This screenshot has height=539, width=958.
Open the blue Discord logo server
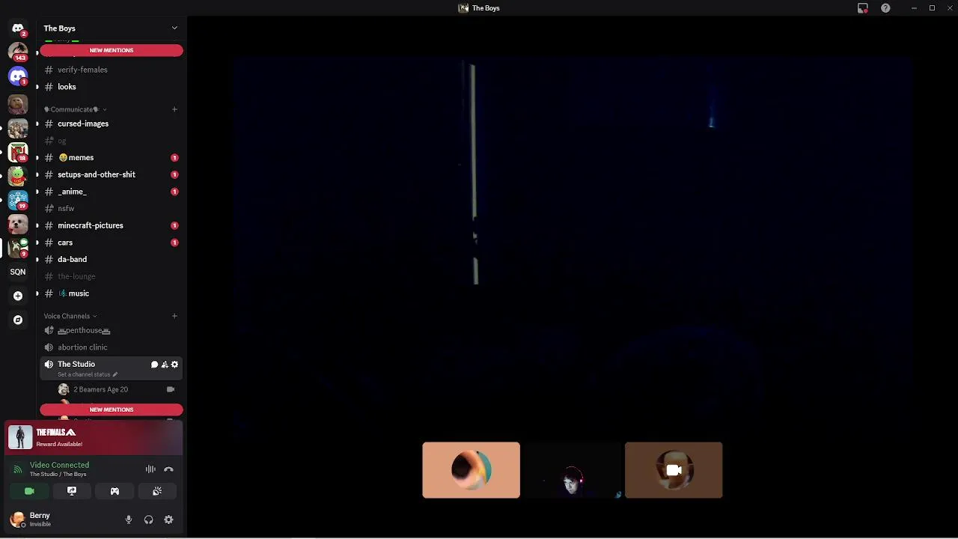18,76
